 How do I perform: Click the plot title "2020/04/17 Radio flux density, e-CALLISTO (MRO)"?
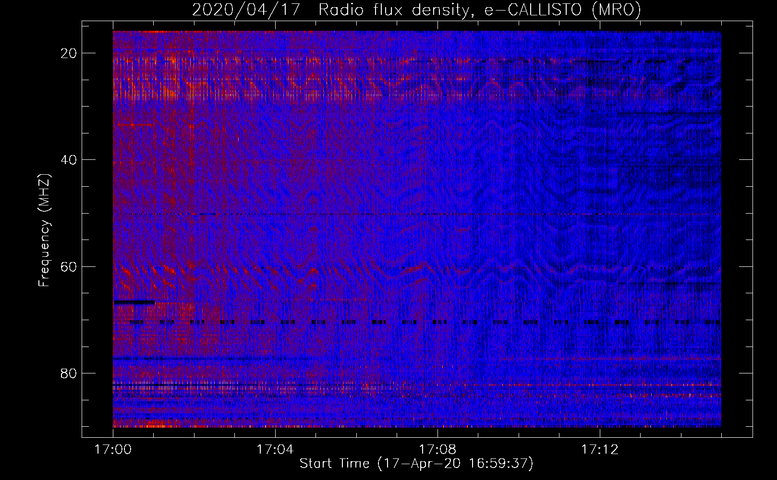416,10
